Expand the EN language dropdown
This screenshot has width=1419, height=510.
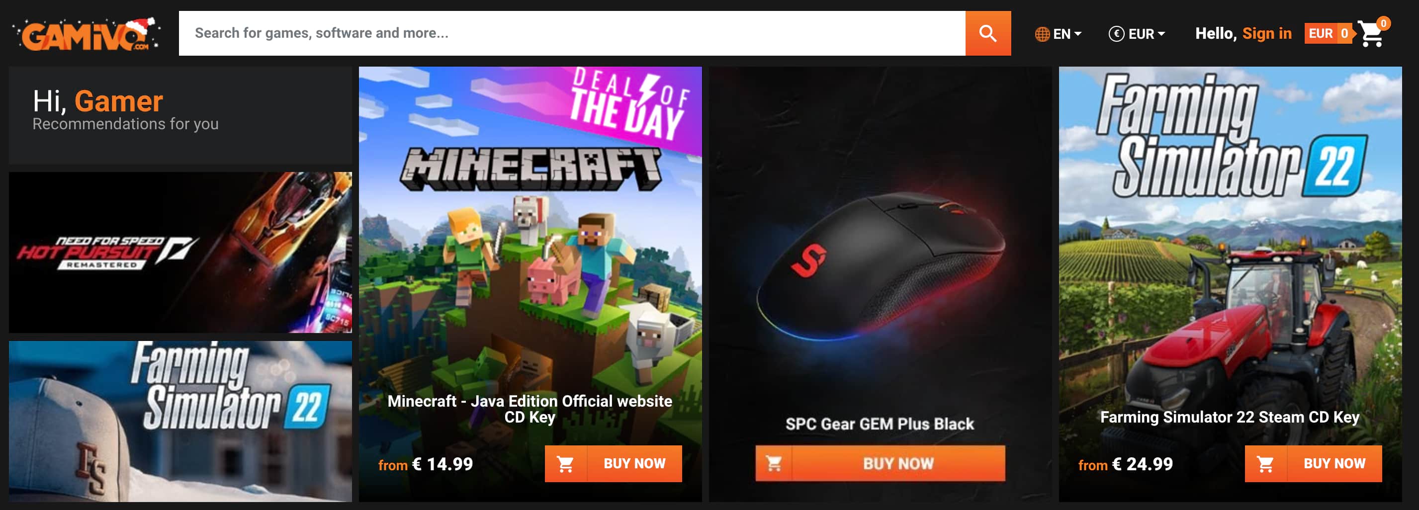click(x=1058, y=34)
